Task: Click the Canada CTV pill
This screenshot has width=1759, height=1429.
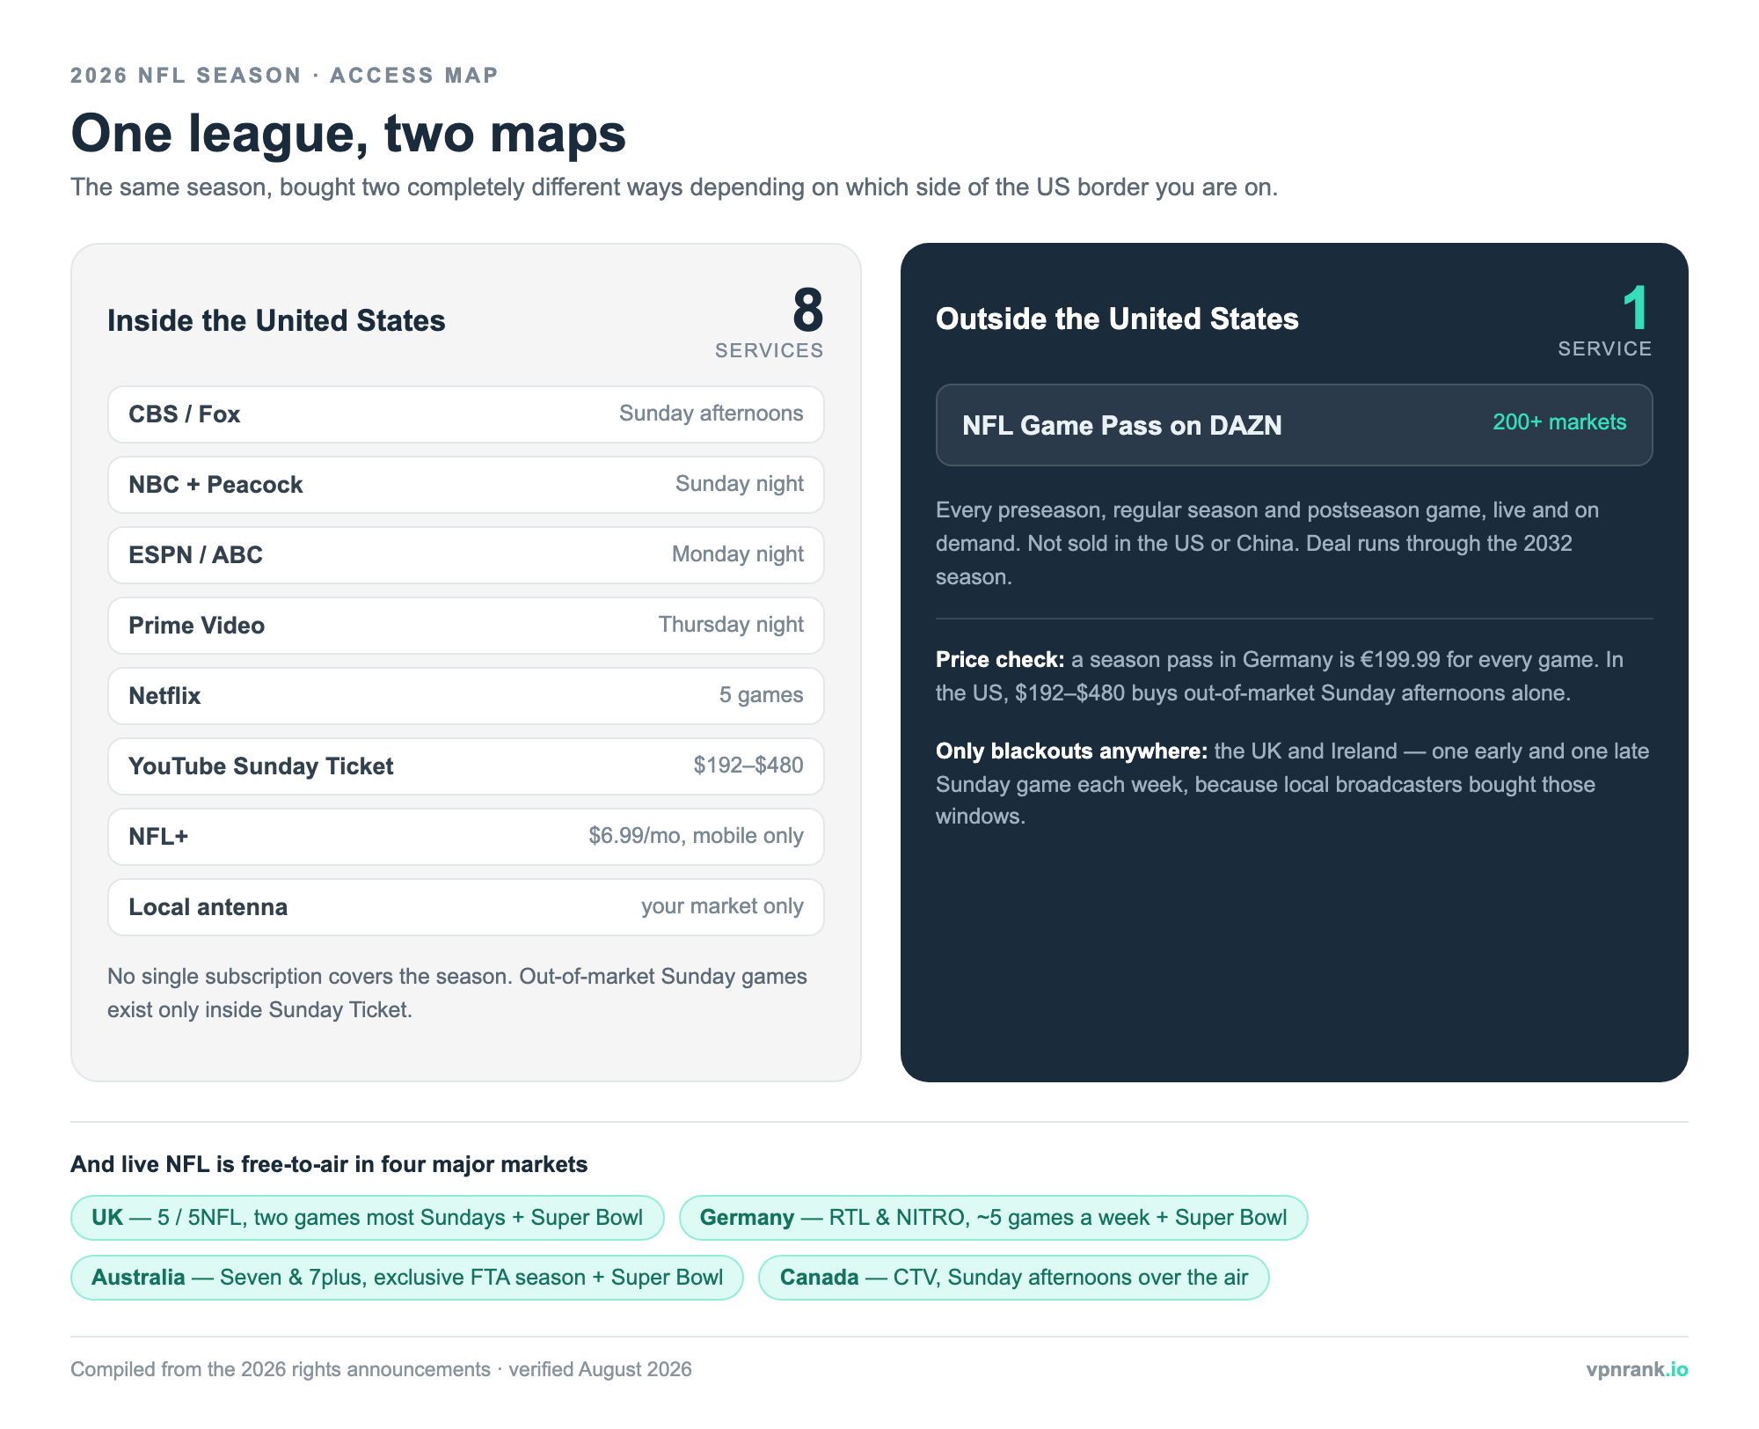Action: [x=1013, y=1278]
